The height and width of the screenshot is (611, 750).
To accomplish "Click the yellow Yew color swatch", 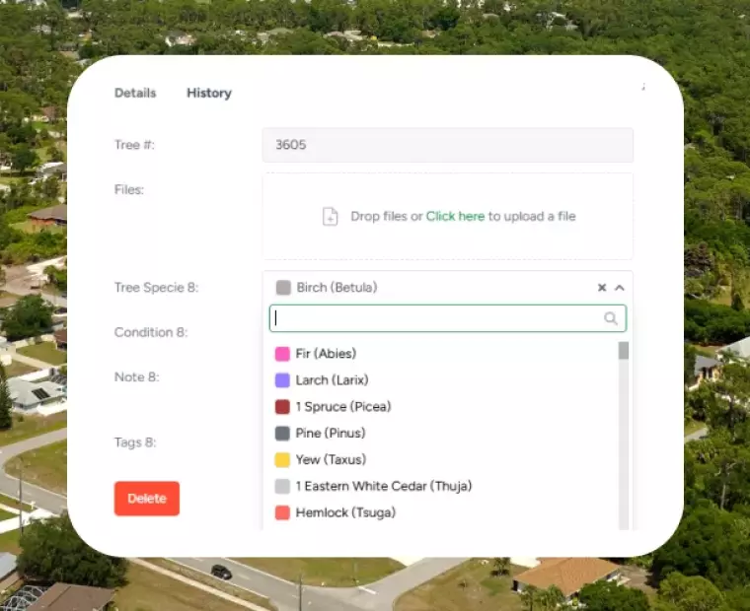I will point(282,460).
